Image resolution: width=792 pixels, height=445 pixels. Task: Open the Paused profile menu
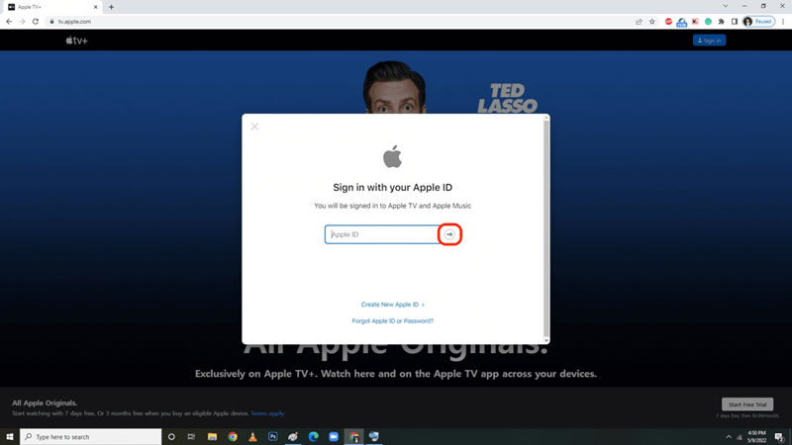758,21
